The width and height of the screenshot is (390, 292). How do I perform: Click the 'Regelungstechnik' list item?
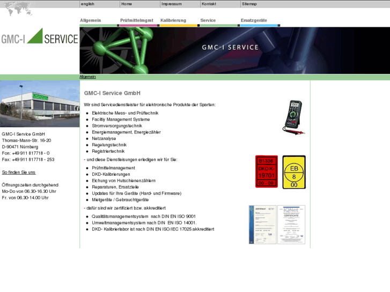pos(109,145)
